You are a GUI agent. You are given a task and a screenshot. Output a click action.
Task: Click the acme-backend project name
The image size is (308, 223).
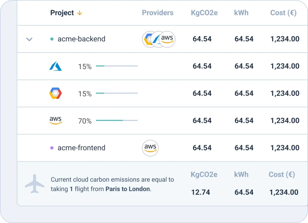[82, 39]
